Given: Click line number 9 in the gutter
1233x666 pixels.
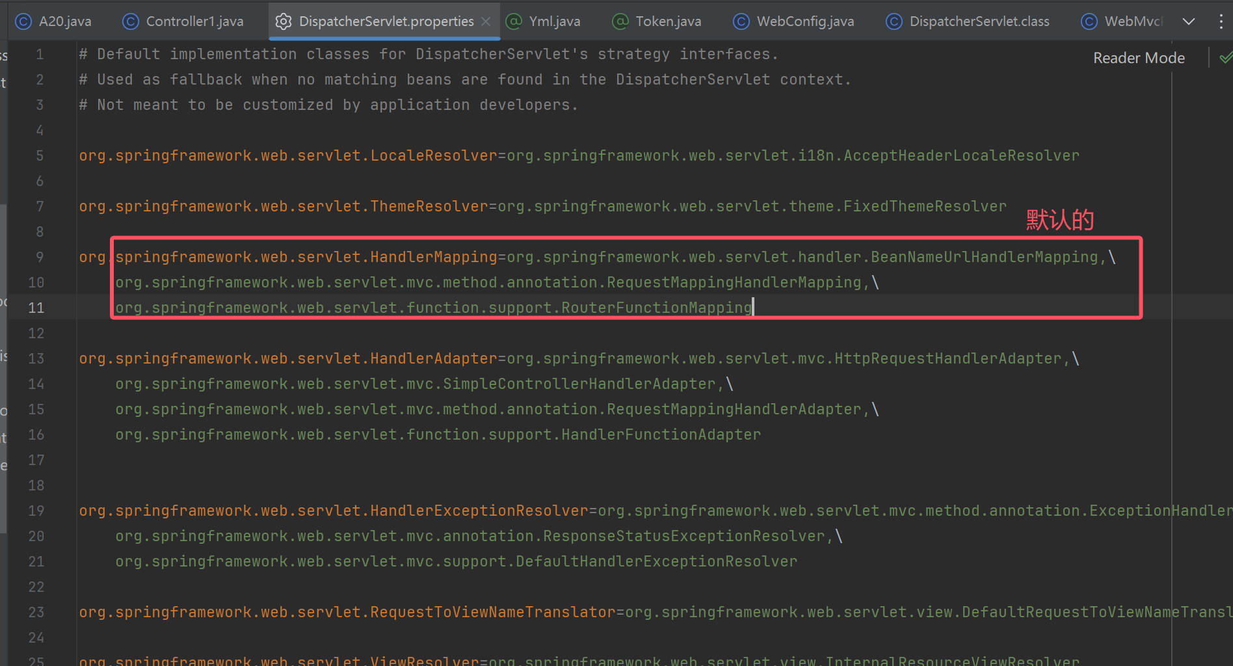Looking at the screenshot, I should pos(40,257).
